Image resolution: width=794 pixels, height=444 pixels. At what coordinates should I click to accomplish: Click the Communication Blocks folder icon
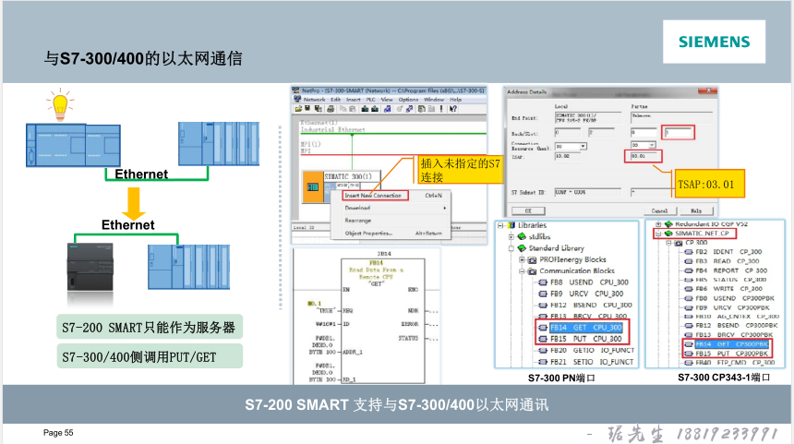[532, 271]
